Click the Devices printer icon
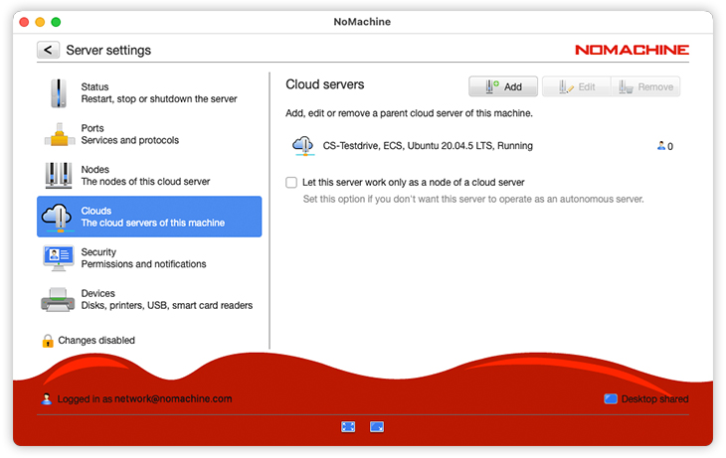This screenshot has width=726, height=458. coord(59,299)
